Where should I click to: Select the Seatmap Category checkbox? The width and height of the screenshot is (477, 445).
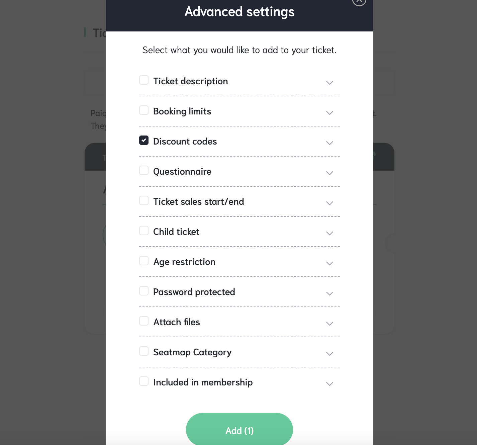tap(144, 351)
